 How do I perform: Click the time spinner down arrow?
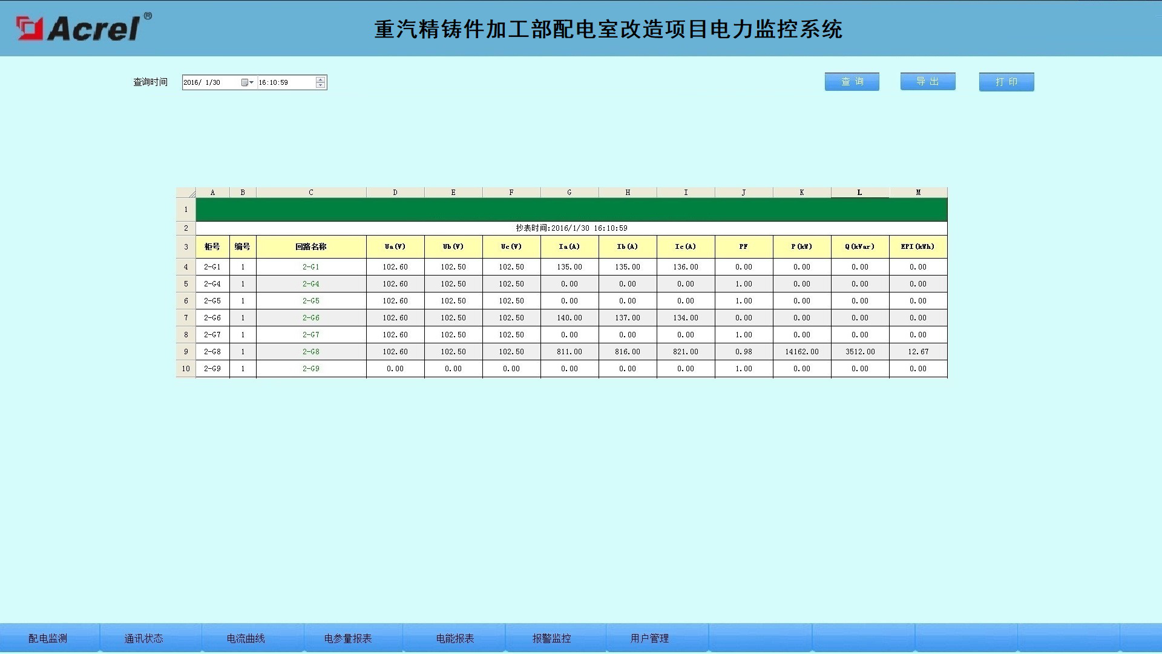[321, 85]
